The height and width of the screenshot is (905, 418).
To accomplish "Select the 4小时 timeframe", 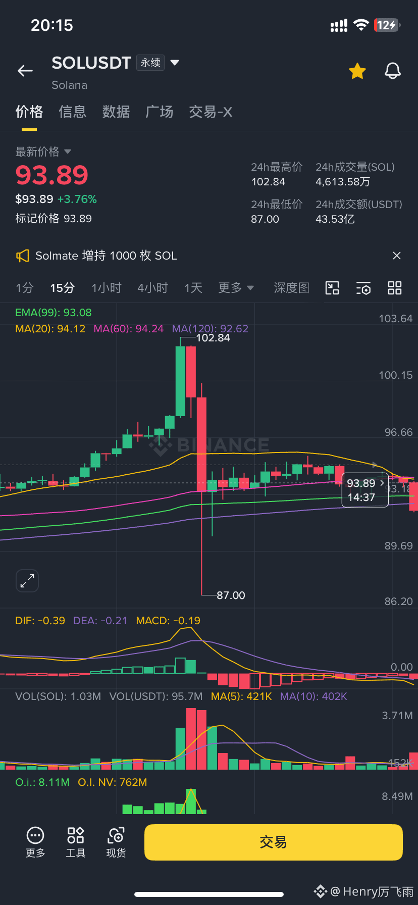I will tap(153, 288).
